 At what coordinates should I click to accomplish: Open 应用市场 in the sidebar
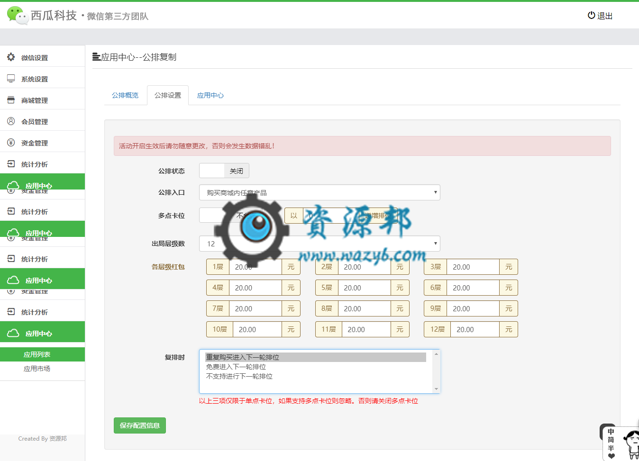pos(37,369)
